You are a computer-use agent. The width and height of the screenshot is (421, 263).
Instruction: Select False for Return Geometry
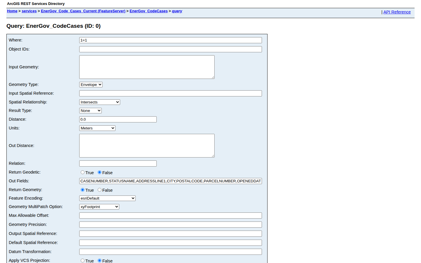click(99, 190)
